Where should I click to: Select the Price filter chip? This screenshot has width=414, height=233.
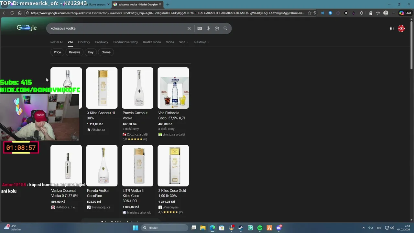coord(57,52)
